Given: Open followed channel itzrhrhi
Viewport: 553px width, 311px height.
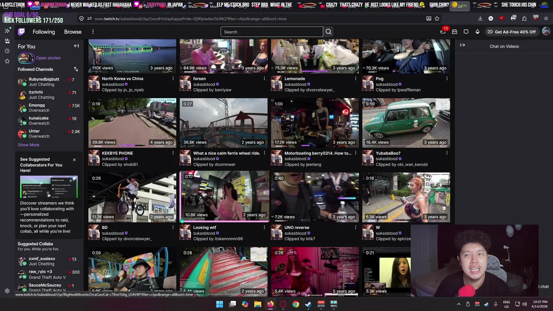Looking at the screenshot, I should (x=48, y=95).
